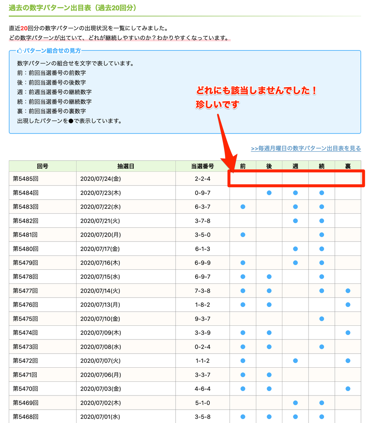Select the 第5484回 cell
The height and width of the screenshot is (423, 367).
pos(43,193)
